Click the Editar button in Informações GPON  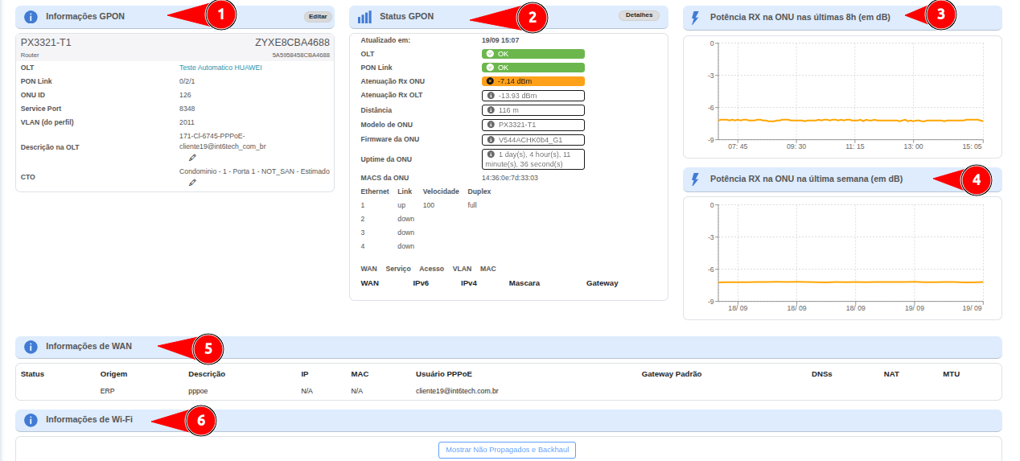(318, 16)
